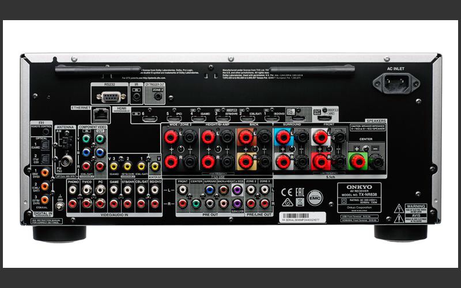The image size is (461, 288).
Task: Click the FM 75Ω antenna connector
Action: [66, 161]
